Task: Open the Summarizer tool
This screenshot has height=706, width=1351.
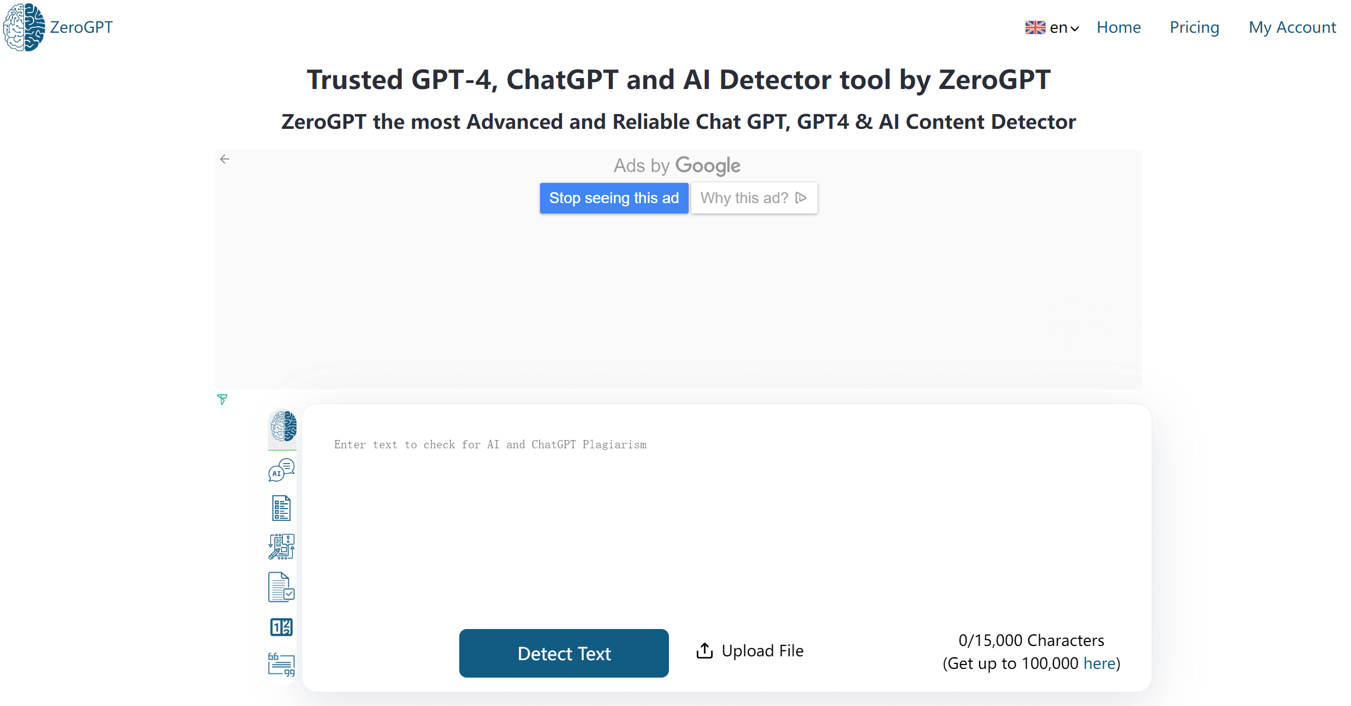Action: click(x=281, y=507)
